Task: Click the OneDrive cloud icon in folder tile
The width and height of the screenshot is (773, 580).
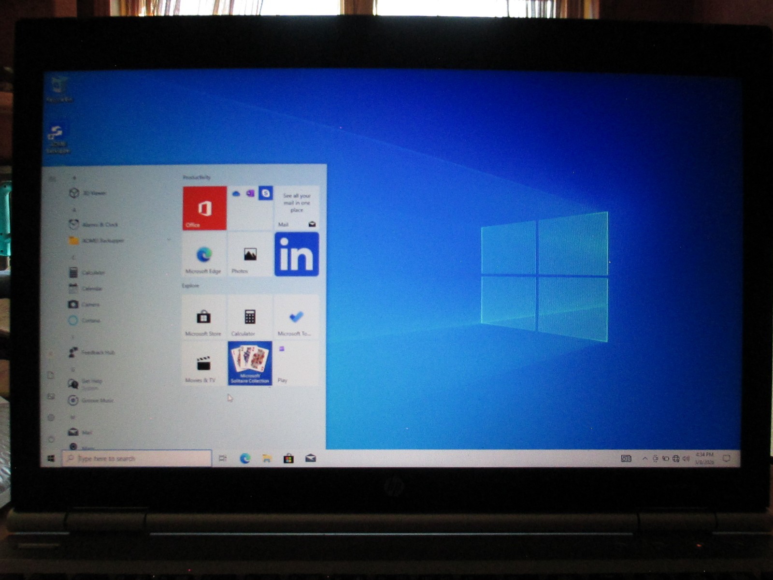Action: [x=236, y=193]
